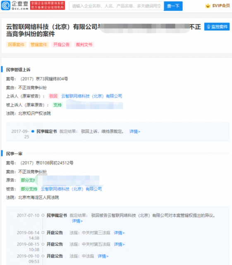Click case number 京0108民初24512号
The image size is (232, 265).
click(x=47, y=163)
